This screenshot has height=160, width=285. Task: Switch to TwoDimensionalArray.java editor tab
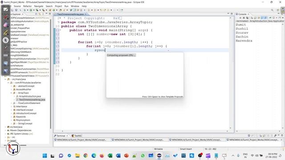click(70, 14)
